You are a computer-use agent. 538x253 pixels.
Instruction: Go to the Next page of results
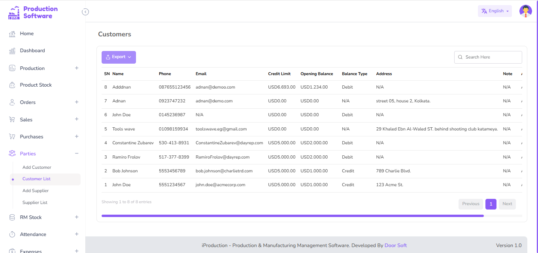coord(507,204)
